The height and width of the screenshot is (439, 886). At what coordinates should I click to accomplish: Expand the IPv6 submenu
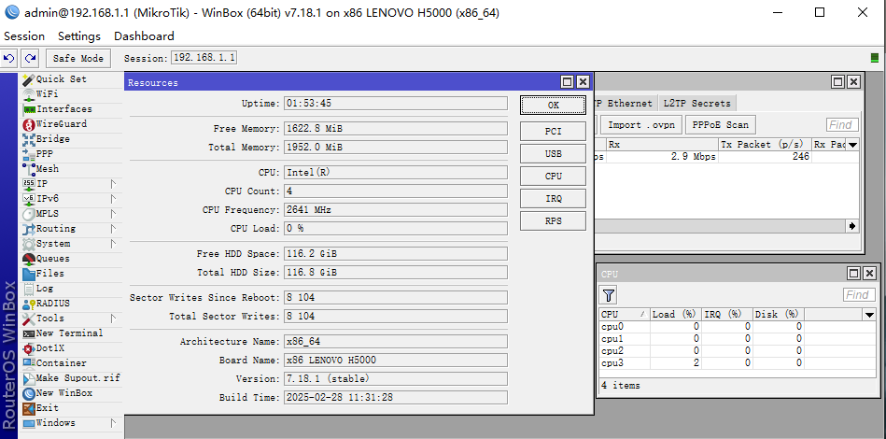pos(113,199)
